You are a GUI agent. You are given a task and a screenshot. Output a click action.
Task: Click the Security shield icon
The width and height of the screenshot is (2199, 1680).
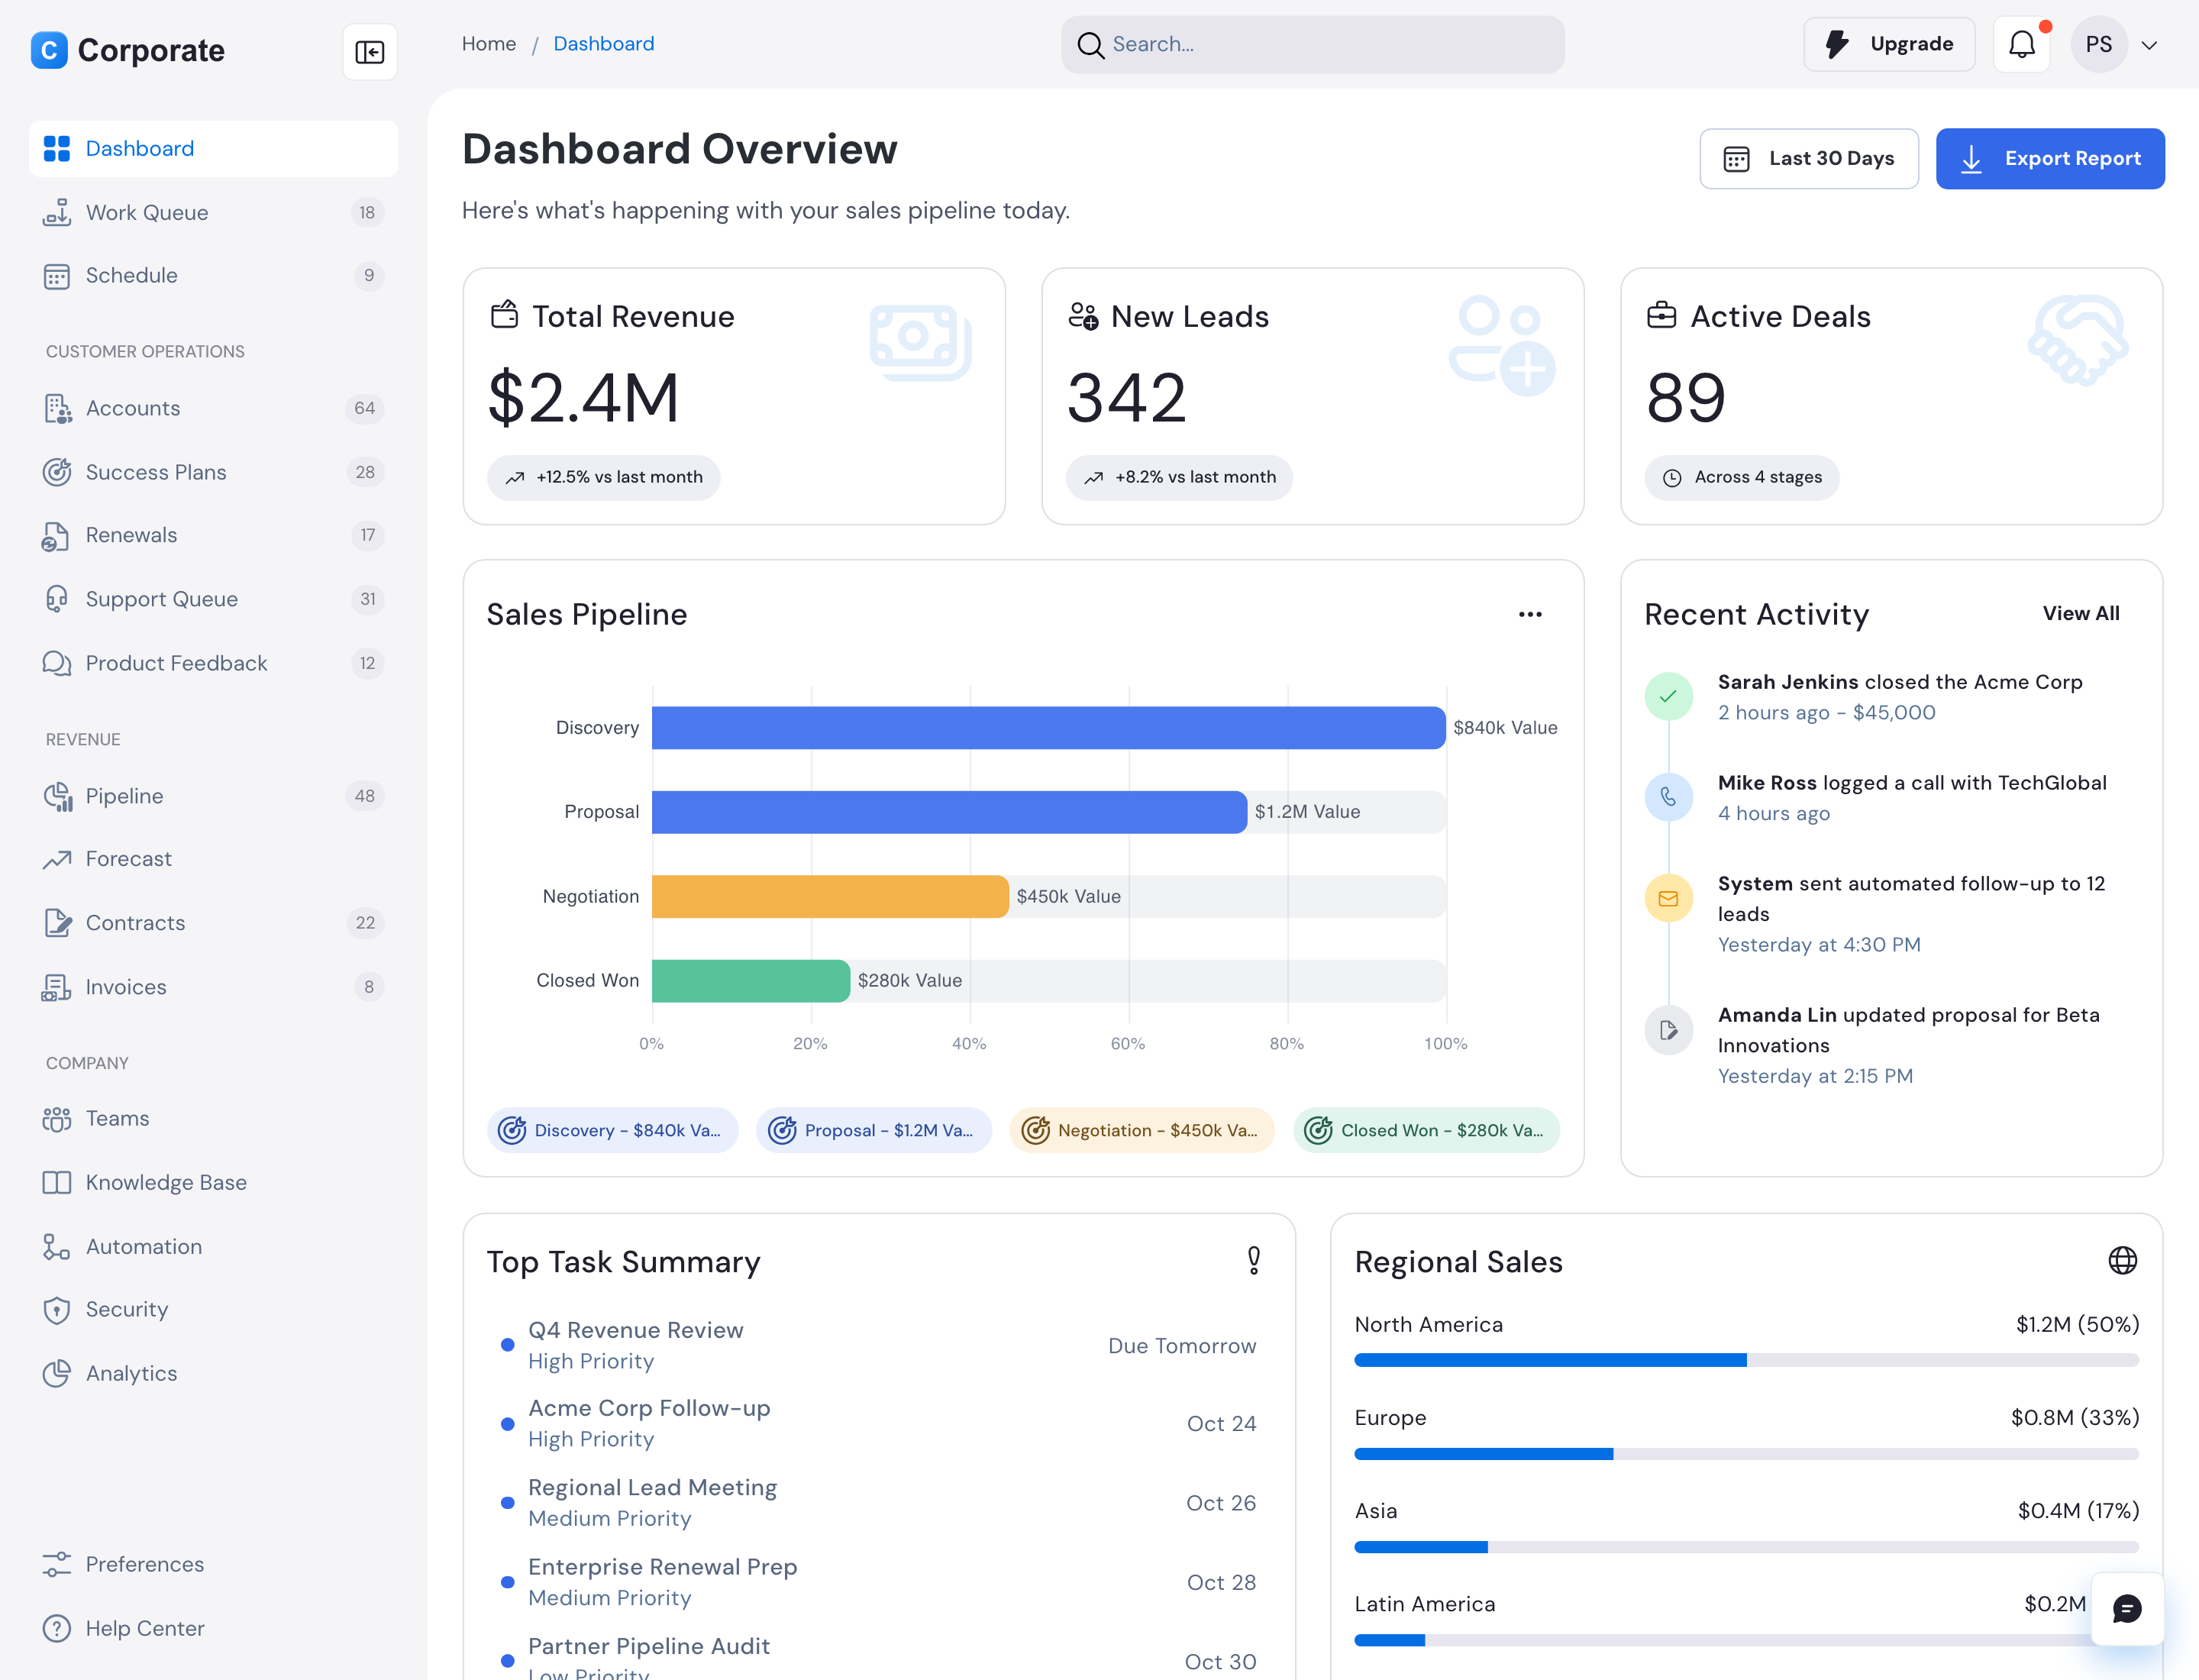57,1310
